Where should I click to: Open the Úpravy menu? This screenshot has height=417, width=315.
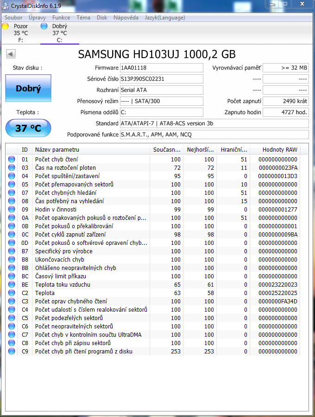[37, 18]
